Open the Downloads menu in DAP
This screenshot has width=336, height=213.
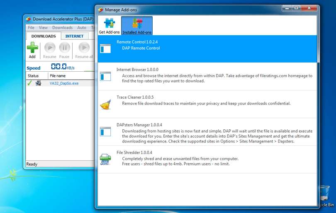(62, 28)
